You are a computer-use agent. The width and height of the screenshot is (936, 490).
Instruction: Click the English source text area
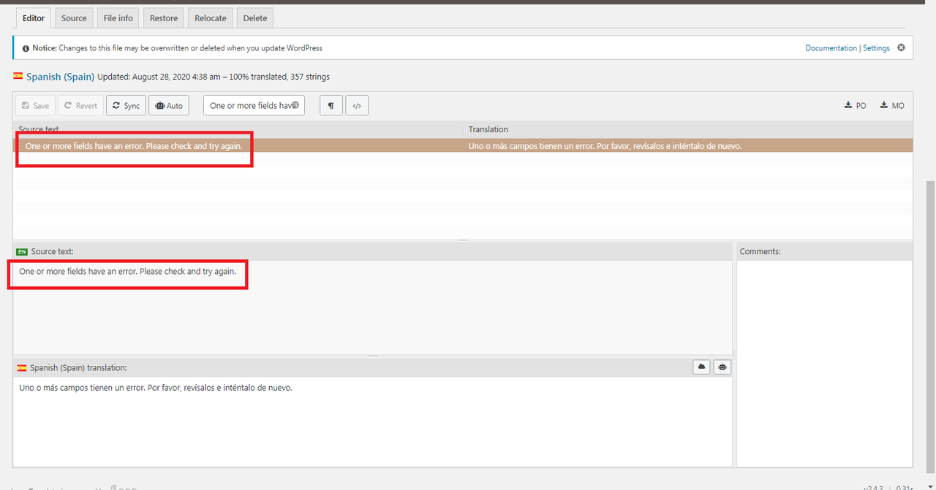(372, 307)
